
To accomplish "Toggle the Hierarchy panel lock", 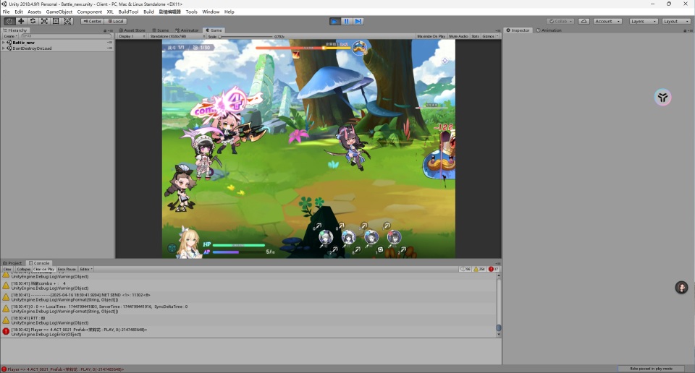I will tap(105, 30).
